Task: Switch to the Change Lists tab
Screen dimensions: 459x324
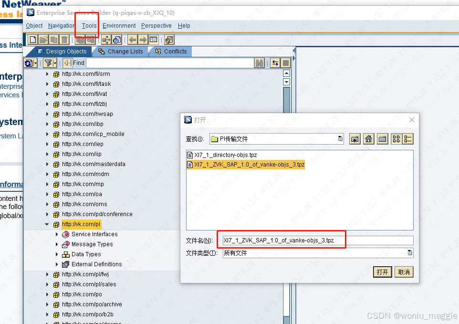Action: (121, 52)
